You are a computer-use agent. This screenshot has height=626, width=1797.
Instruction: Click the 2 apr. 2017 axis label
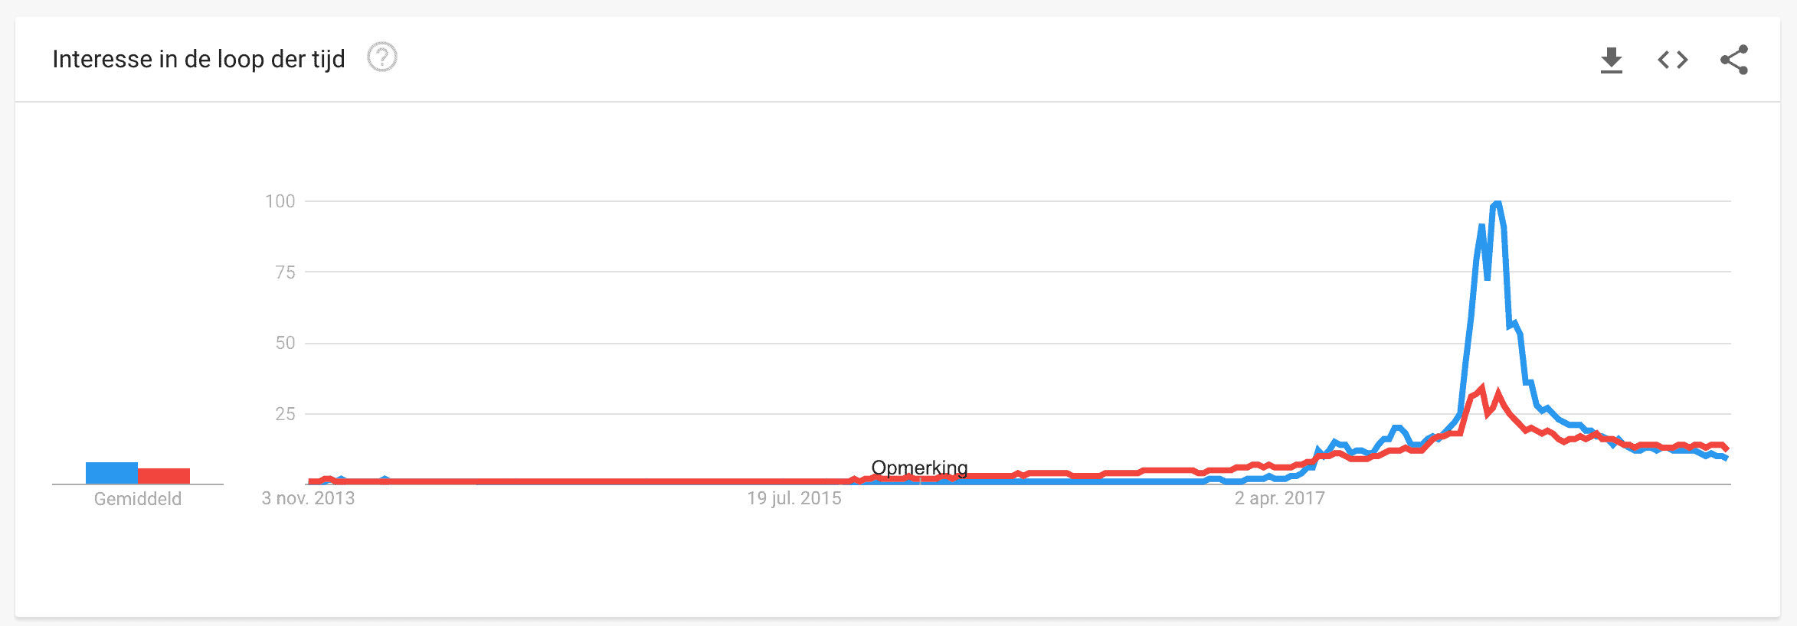pos(1280,498)
